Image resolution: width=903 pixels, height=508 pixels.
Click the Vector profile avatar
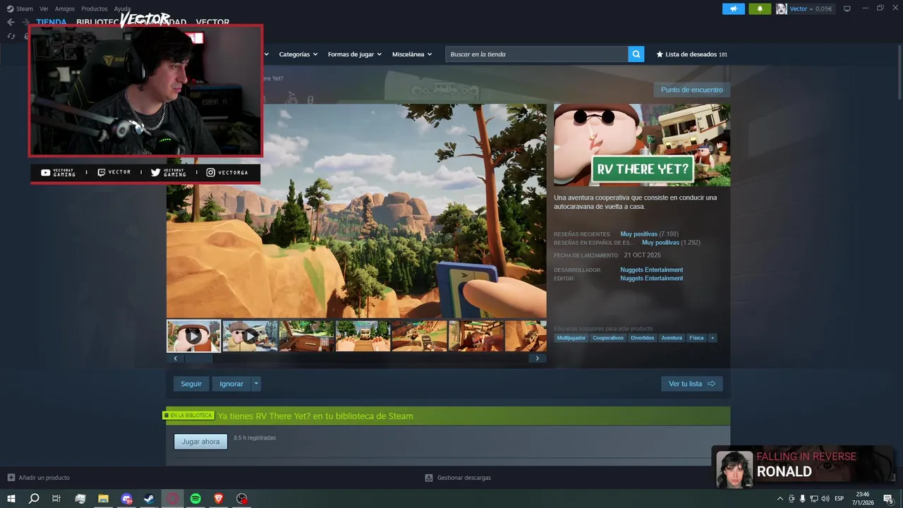point(782,9)
